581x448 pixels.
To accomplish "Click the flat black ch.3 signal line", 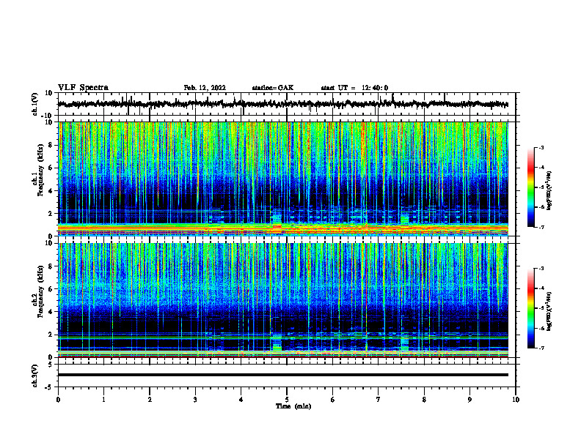I will 282,375.
